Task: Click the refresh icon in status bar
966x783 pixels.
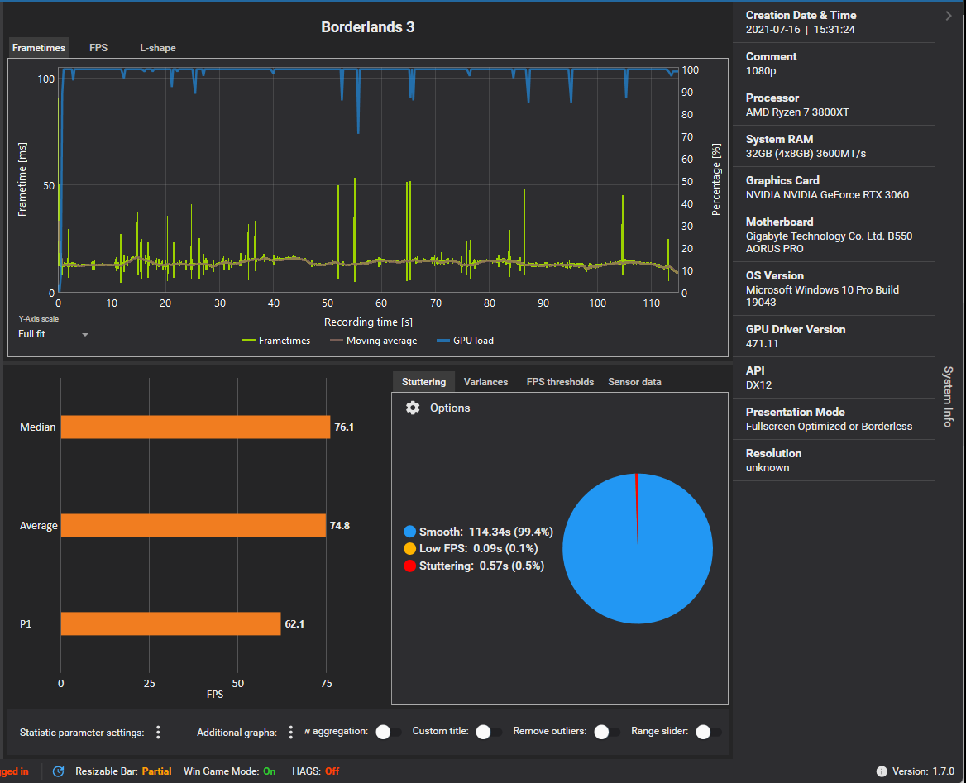Action: pyautogui.click(x=59, y=771)
